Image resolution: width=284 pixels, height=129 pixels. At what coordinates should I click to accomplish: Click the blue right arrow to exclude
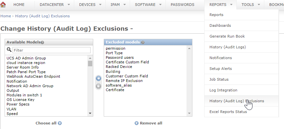pos(98,78)
